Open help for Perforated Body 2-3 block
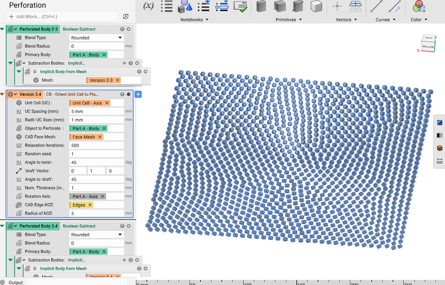The image size is (445, 285). 122,29
